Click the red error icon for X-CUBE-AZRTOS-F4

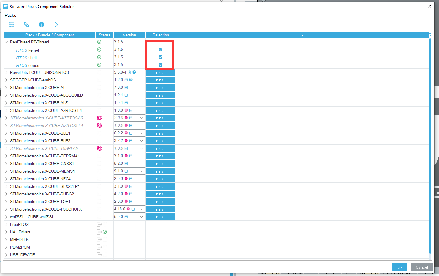coord(126,110)
